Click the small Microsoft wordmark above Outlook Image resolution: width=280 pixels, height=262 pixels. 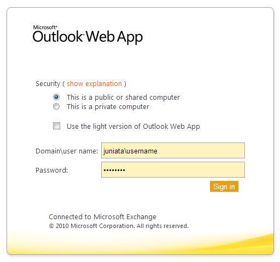click(45, 27)
